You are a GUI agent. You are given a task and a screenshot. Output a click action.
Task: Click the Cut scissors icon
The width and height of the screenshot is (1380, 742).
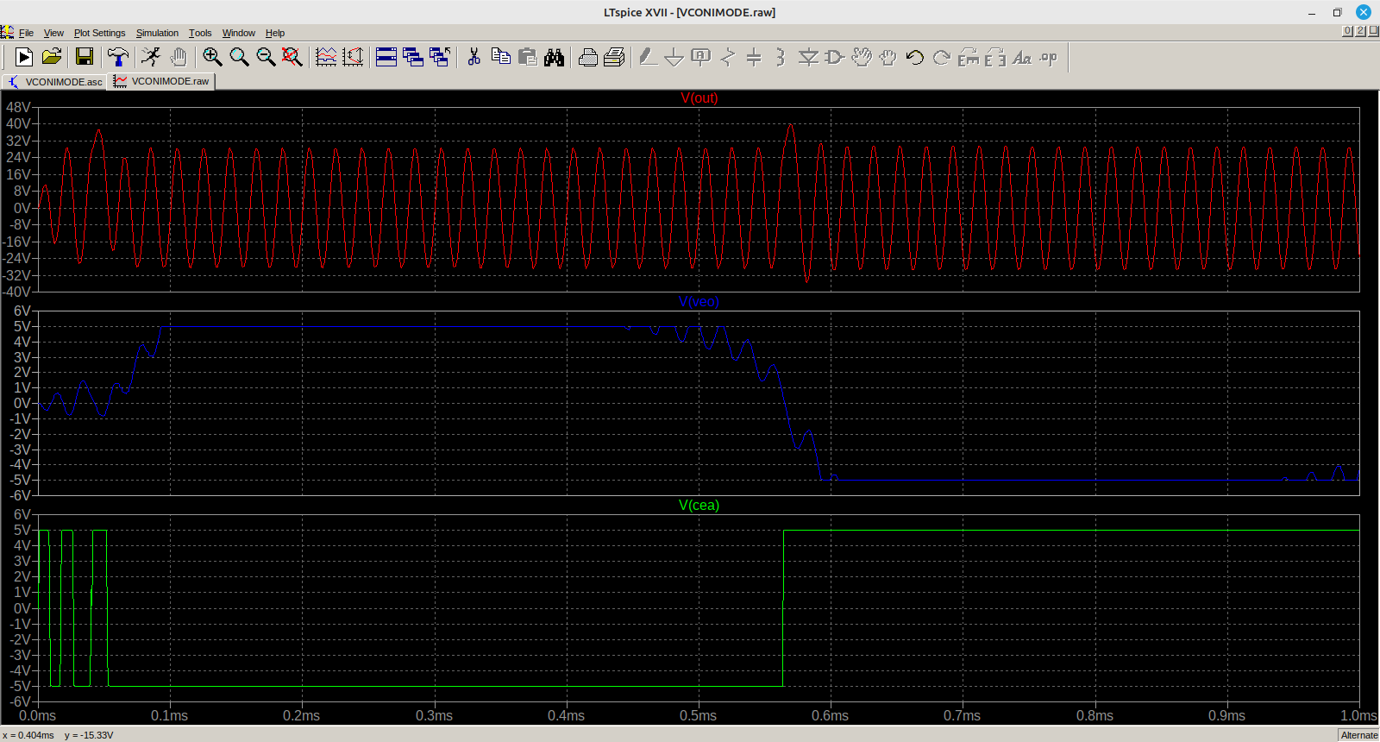tap(474, 58)
